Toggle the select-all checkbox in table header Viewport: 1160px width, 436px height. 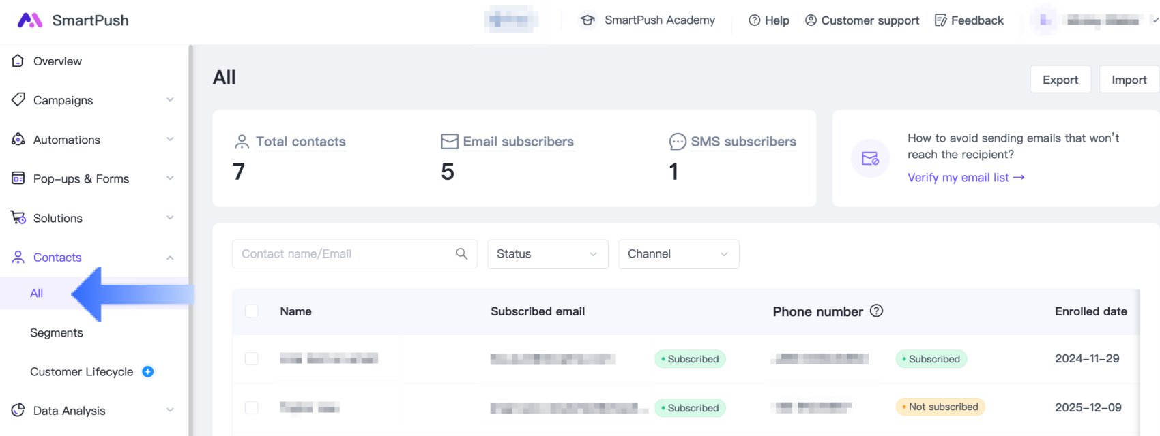252,311
